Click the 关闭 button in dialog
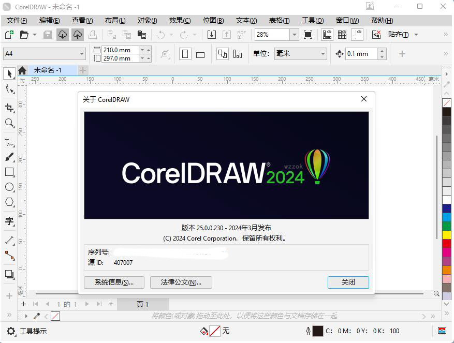The width and height of the screenshot is (454, 343). pyautogui.click(x=348, y=282)
